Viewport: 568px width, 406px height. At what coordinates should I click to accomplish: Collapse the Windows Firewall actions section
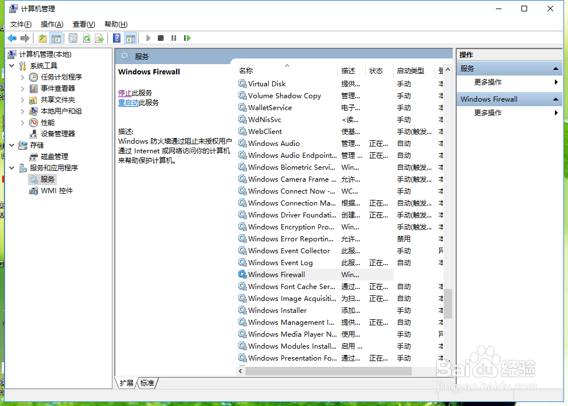point(556,99)
